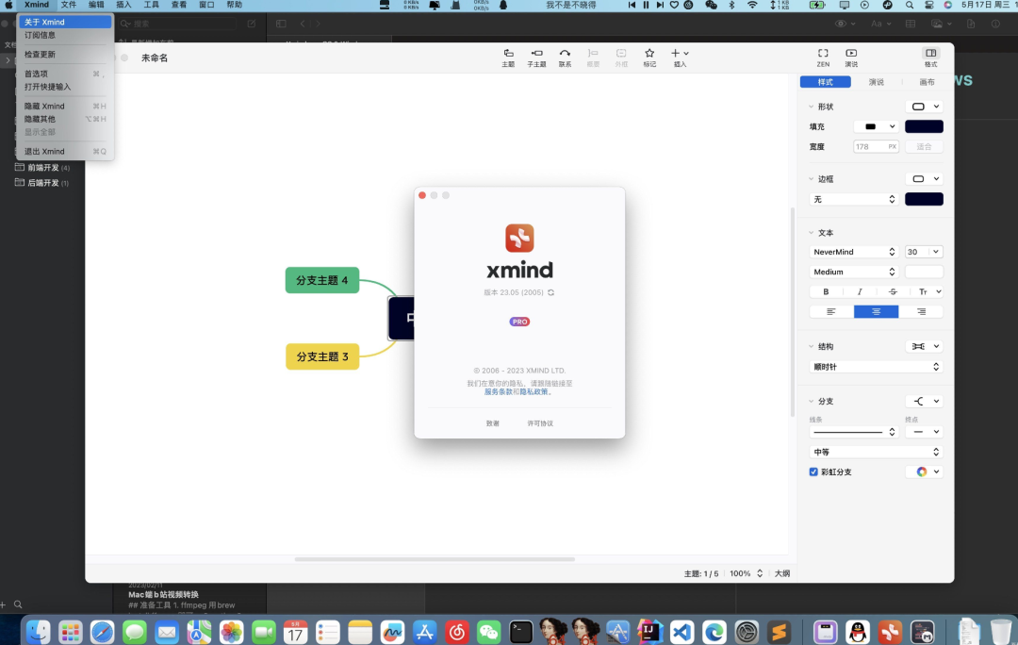The width and height of the screenshot is (1018, 645).
Task: Toggle strikethrough text formatting
Action: click(893, 291)
